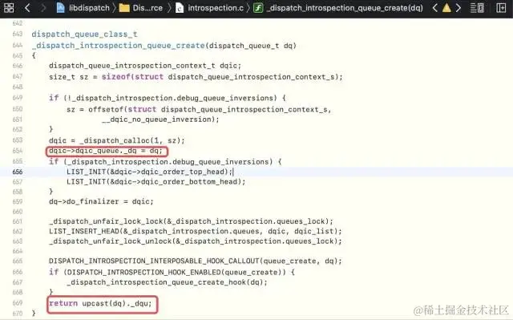
Task: Click LIST_INIT with dqic_order_bottom_head
Action: tap(156, 181)
